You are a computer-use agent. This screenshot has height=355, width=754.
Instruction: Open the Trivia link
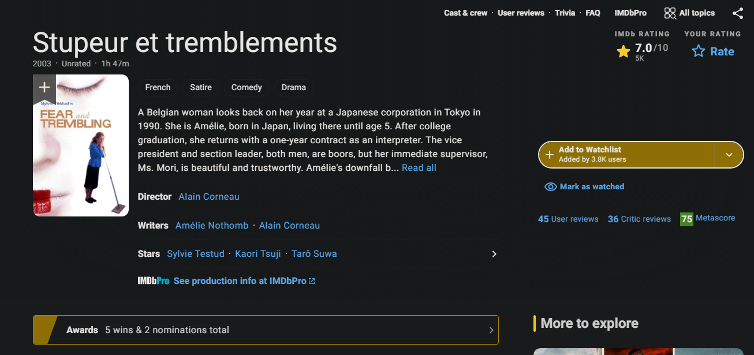click(x=565, y=13)
